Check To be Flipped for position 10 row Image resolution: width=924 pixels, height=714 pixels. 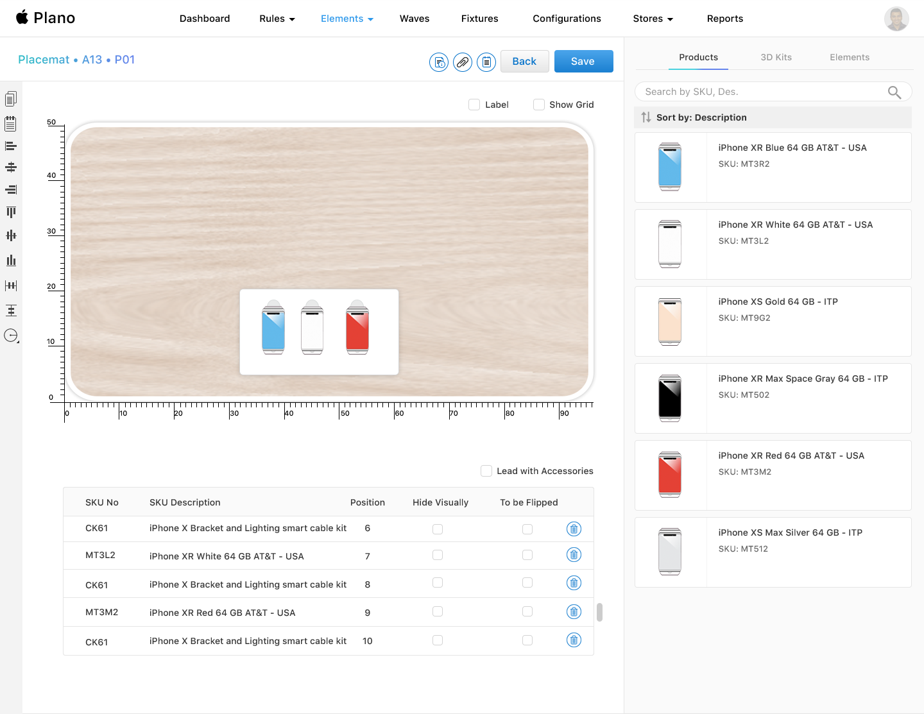click(x=527, y=640)
